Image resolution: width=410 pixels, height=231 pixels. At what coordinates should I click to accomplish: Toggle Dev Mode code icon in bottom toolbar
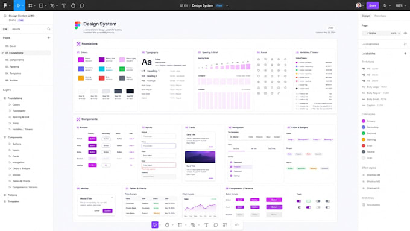236,225
